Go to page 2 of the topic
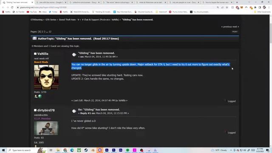Screen dimensions: 272x153 (42, 32)
